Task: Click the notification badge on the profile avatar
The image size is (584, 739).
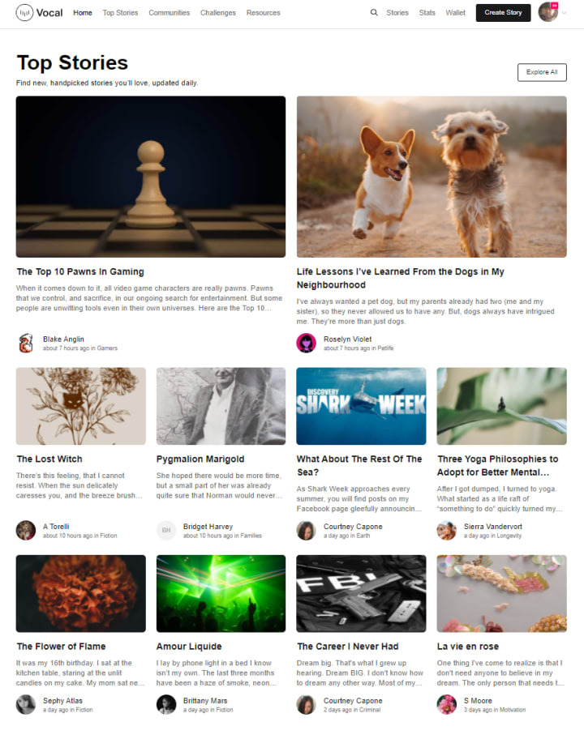Action: [554, 6]
